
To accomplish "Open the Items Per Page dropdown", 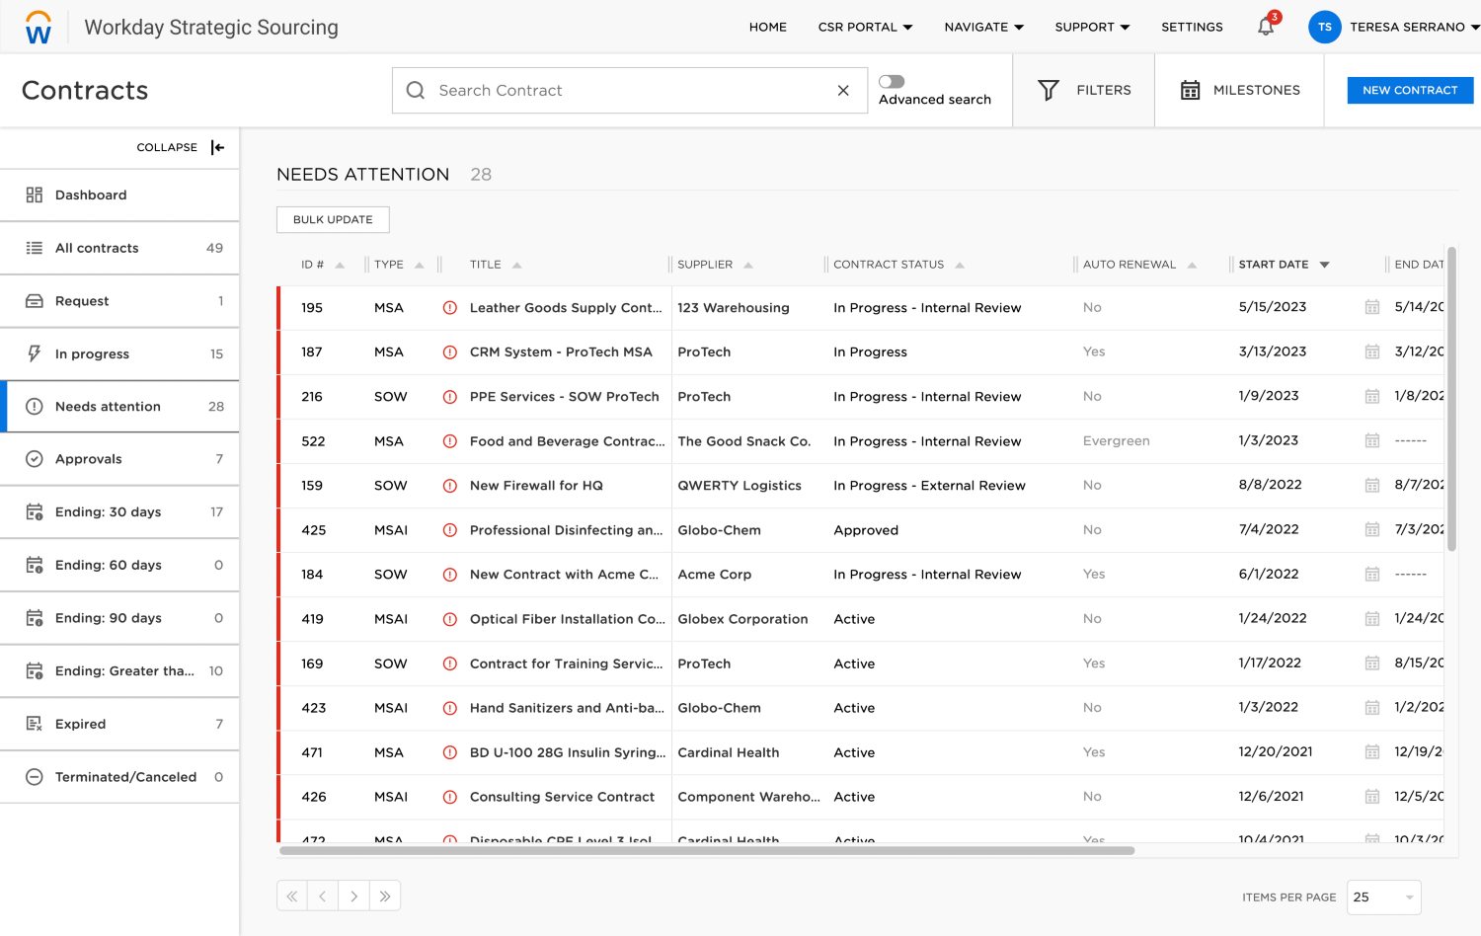I will click(x=1385, y=897).
